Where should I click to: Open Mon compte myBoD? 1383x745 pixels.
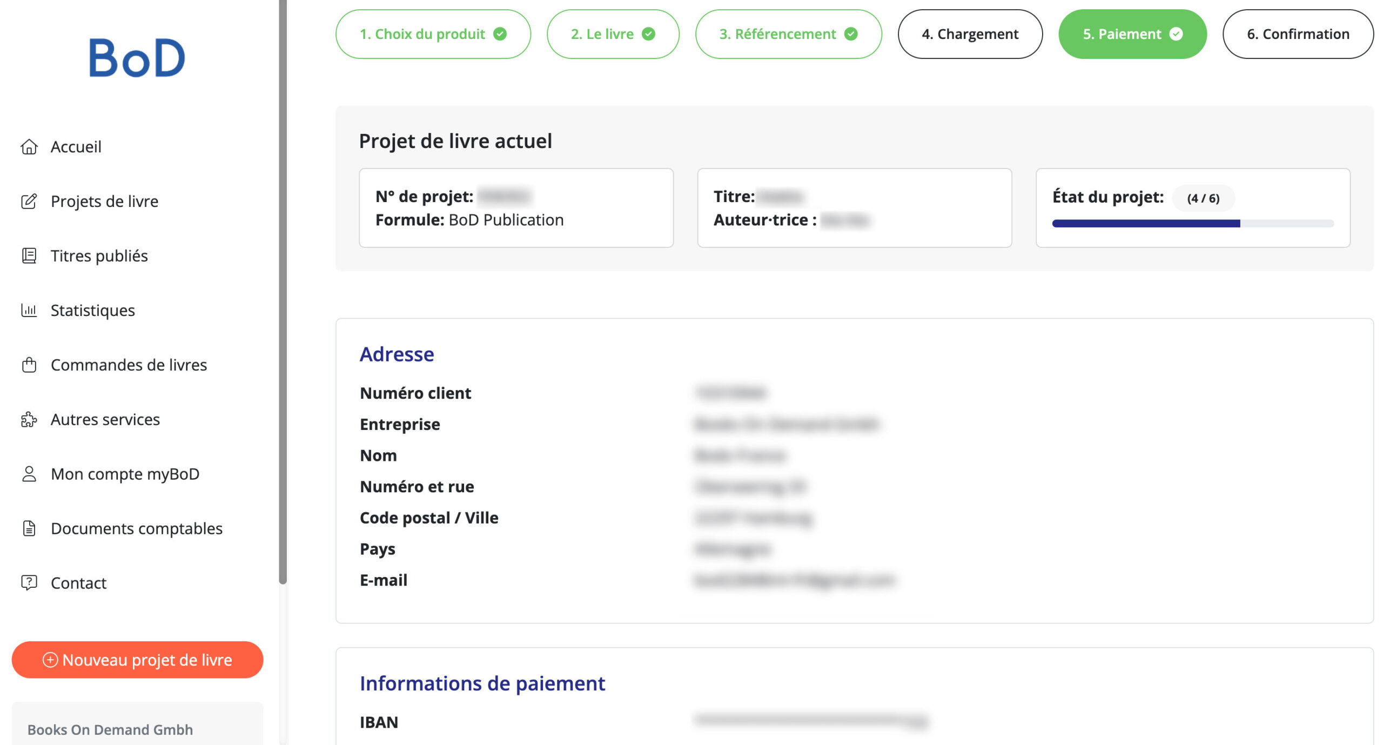(125, 474)
